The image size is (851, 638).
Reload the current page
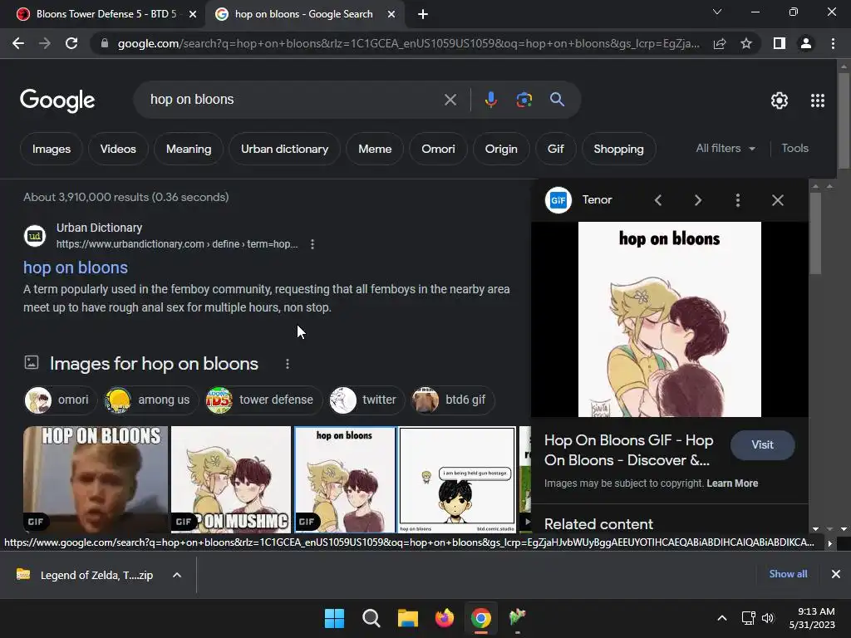71,43
